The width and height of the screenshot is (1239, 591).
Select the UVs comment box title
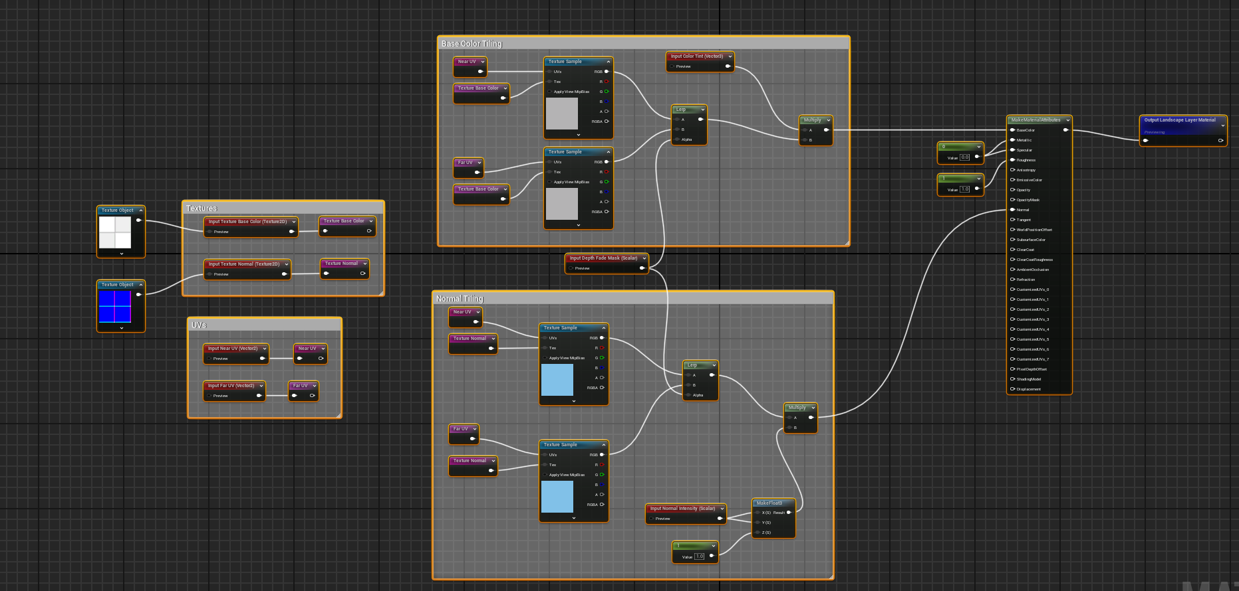pos(199,325)
